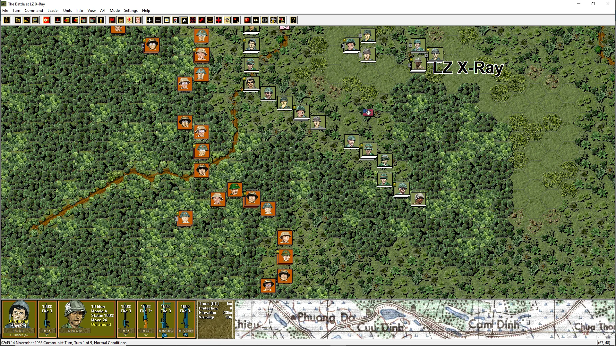This screenshot has height=346, width=616.
Task: Click the red flag objectives toolbar icon
Action: pyautogui.click(x=112, y=21)
